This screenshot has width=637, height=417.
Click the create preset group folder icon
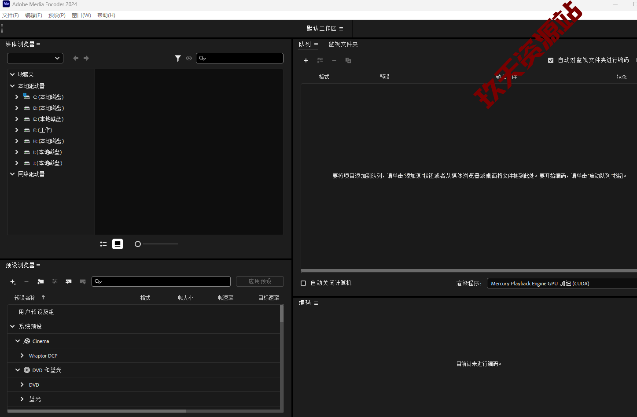point(41,281)
